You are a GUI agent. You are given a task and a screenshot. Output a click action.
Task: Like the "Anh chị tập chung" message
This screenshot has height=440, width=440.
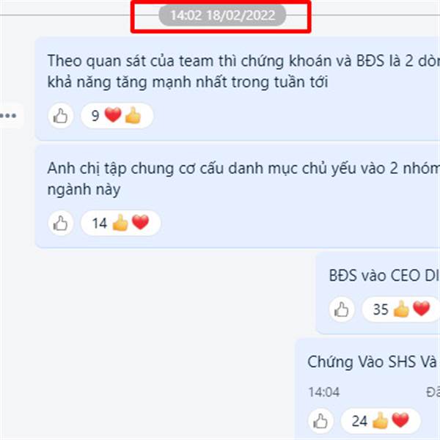(61, 224)
